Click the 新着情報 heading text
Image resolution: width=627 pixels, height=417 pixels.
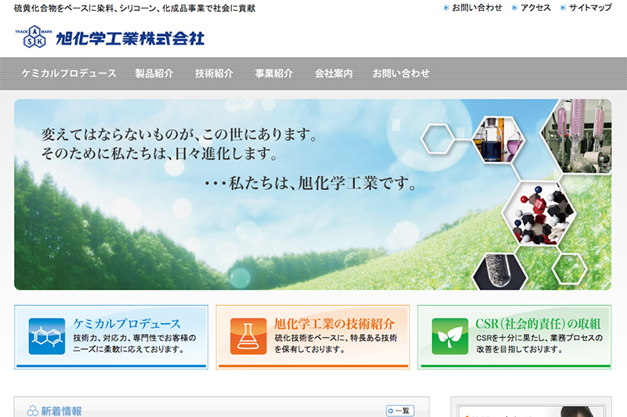click(61, 411)
